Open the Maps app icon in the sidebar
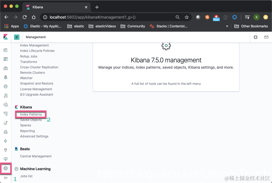This screenshot has width=272, height=183. [5, 77]
